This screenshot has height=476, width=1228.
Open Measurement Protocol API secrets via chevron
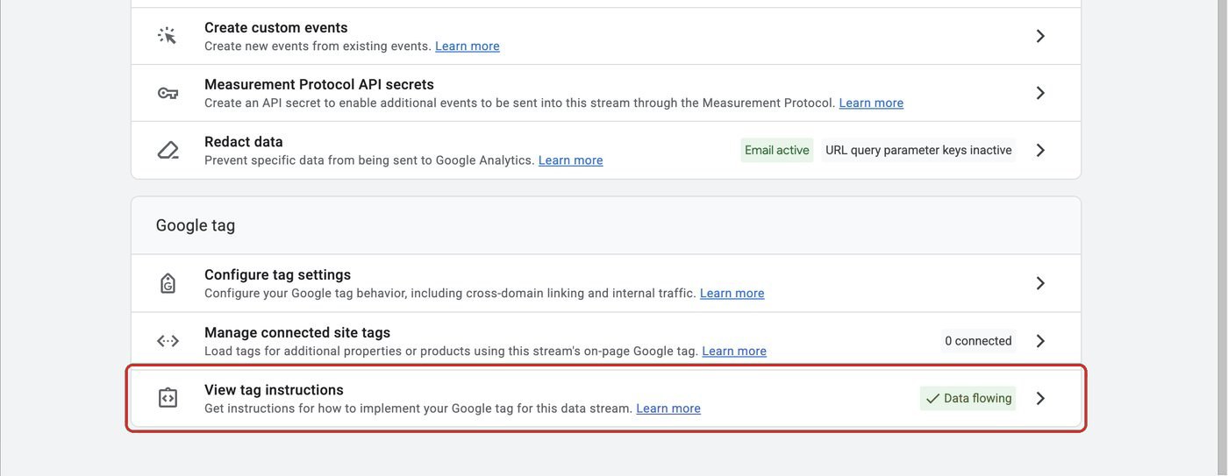(1040, 93)
